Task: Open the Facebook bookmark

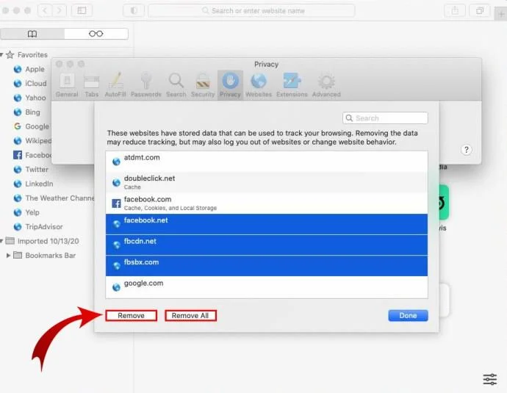Action: click(x=32, y=155)
